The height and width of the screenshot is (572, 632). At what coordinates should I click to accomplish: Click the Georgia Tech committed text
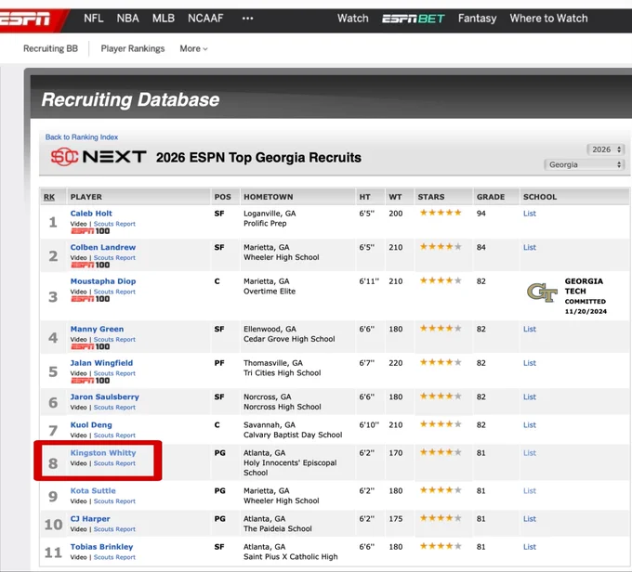[x=586, y=296]
